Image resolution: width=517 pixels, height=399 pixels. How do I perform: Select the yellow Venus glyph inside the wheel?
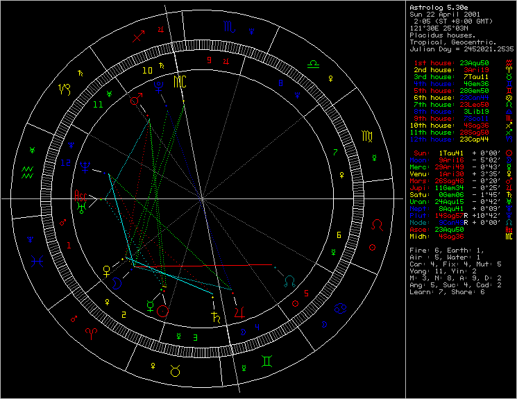point(106,269)
